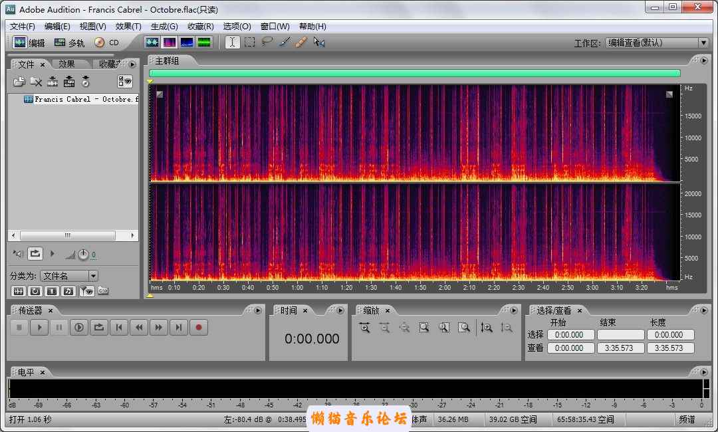Open the 收藏(R) menu
The height and width of the screenshot is (432, 718).
pyautogui.click(x=201, y=27)
